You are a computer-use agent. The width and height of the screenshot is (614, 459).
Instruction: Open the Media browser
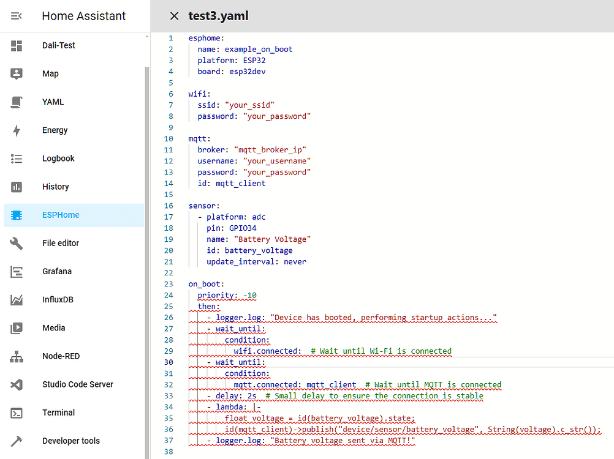[53, 328]
